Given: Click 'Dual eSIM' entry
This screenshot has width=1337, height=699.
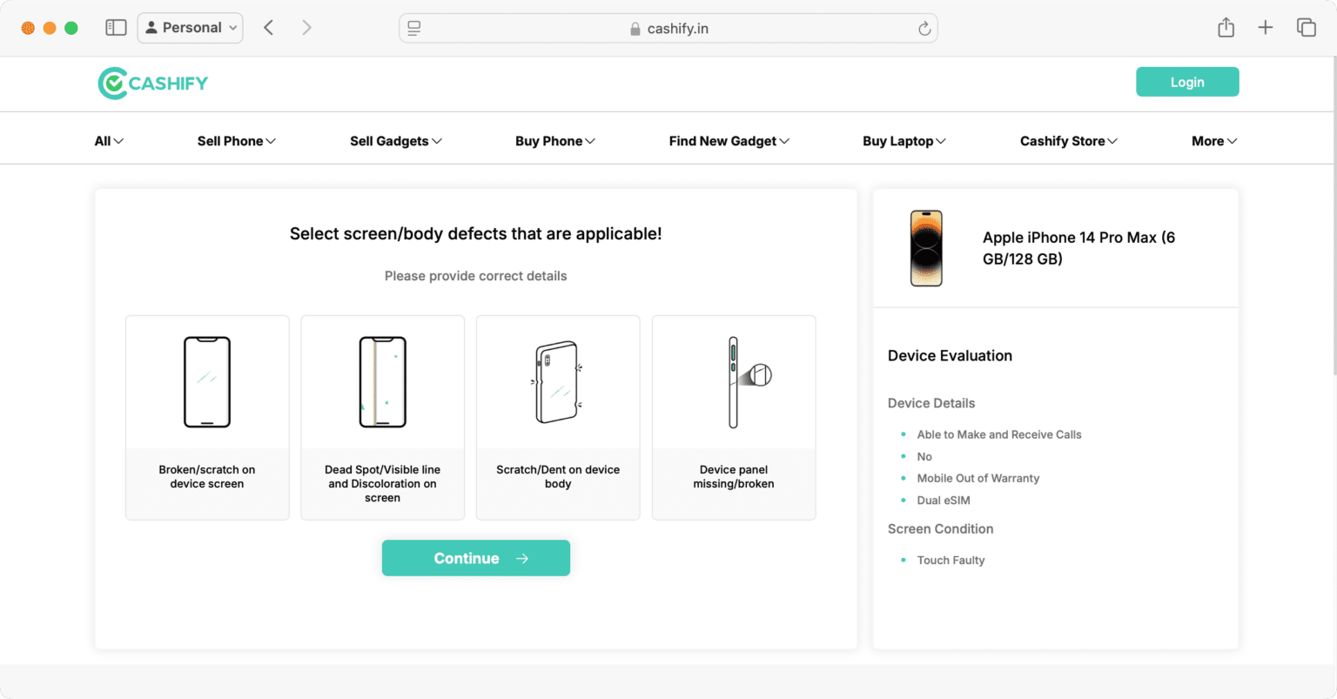Looking at the screenshot, I should click(943, 500).
